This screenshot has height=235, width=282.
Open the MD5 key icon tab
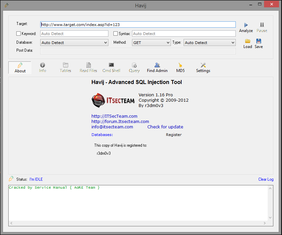[x=180, y=68]
